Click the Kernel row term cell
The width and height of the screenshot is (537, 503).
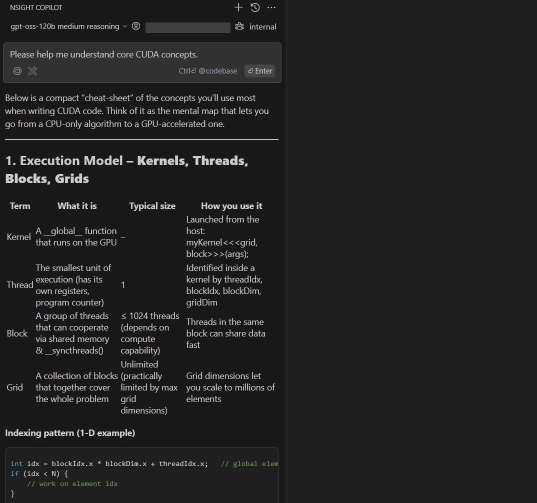pyautogui.click(x=18, y=237)
